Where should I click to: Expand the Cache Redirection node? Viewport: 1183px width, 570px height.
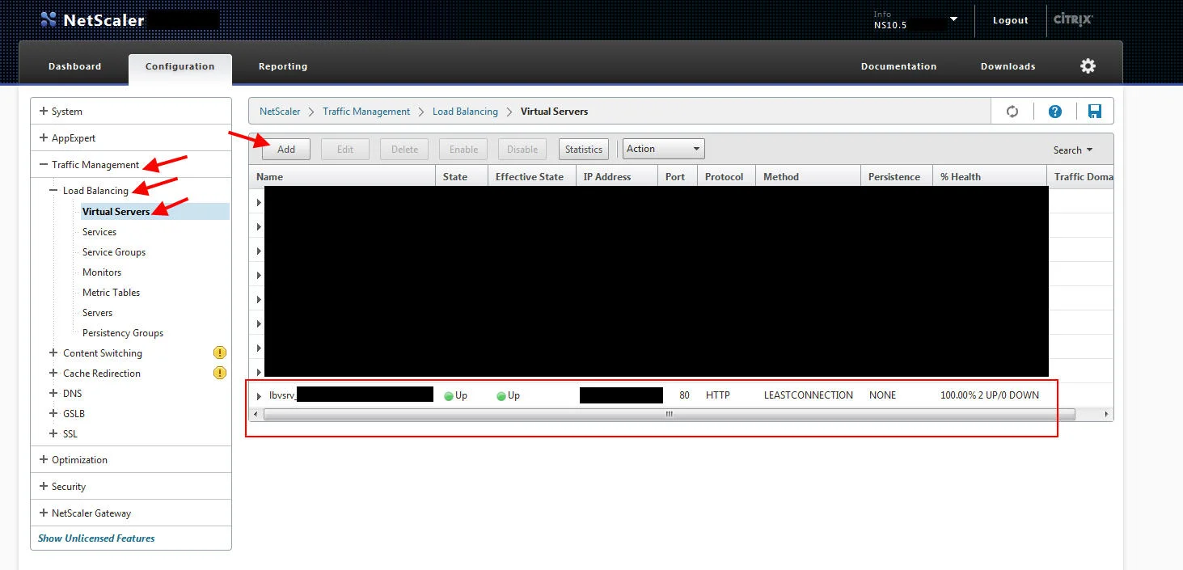[x=53, y=373]
